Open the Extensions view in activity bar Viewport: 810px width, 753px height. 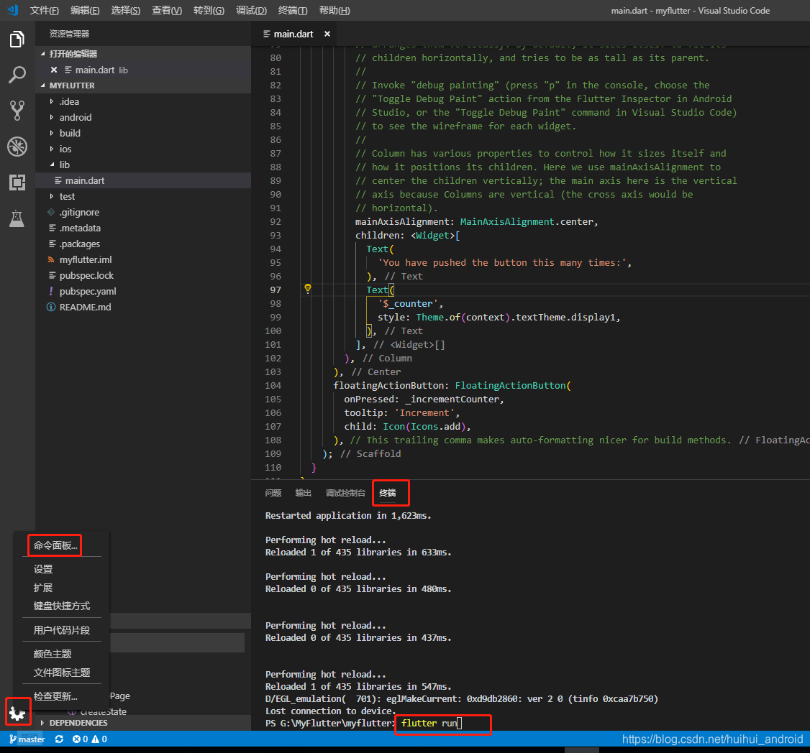[x=17, y=183]
